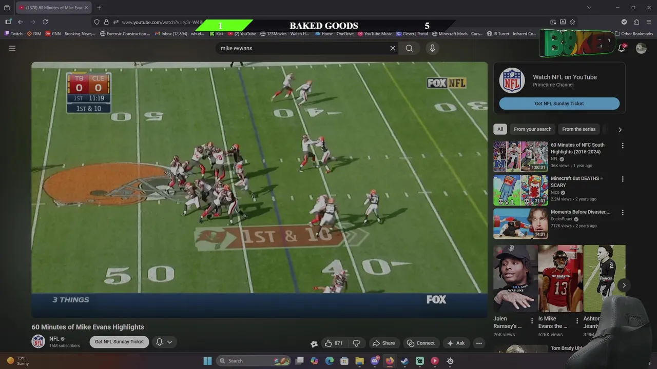Click the Ask button
The width and height of the screenshot is (657, 369).
click(456, 343)
